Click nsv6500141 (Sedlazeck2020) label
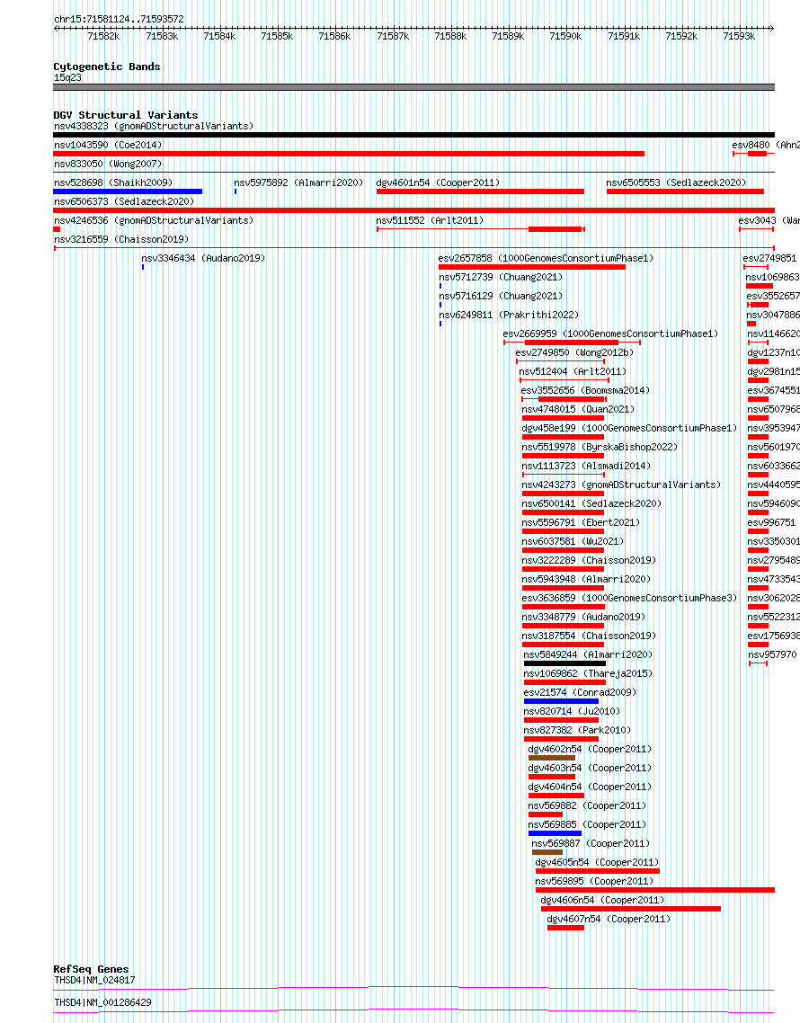Viewport: 800px width, 1023px height. pyautogui.click(x=591, y=504)
